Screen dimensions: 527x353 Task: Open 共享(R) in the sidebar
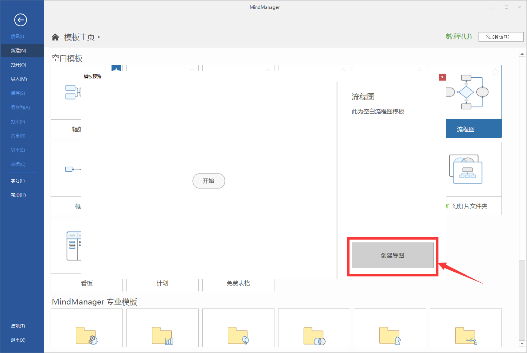pyautogui.click(x=18, y=136)
